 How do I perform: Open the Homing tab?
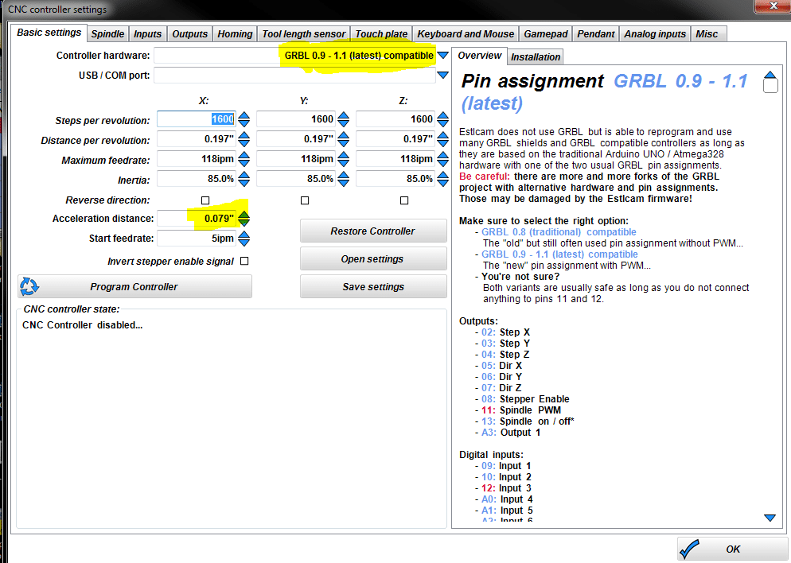(235, 33)
